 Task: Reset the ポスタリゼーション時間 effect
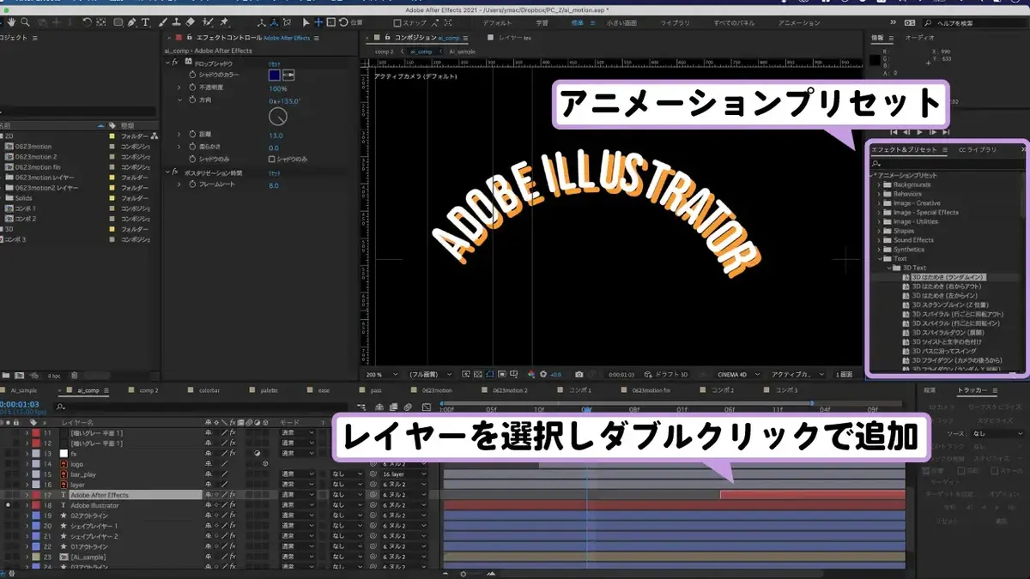(276, 173)
